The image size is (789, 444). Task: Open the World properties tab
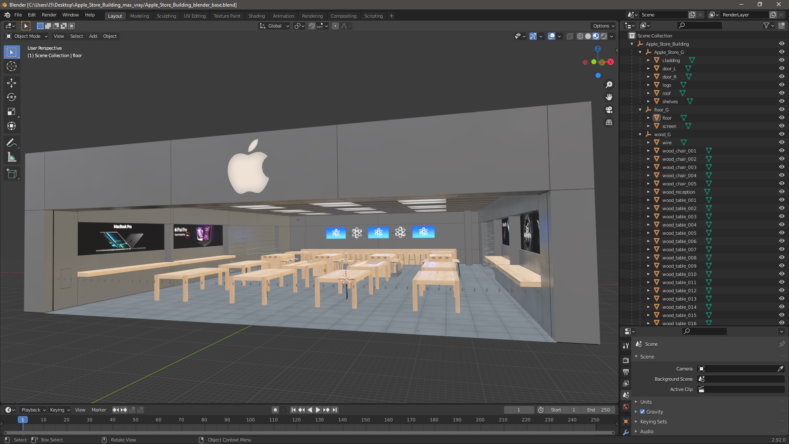pyautogui.click(x=626, y=407)
